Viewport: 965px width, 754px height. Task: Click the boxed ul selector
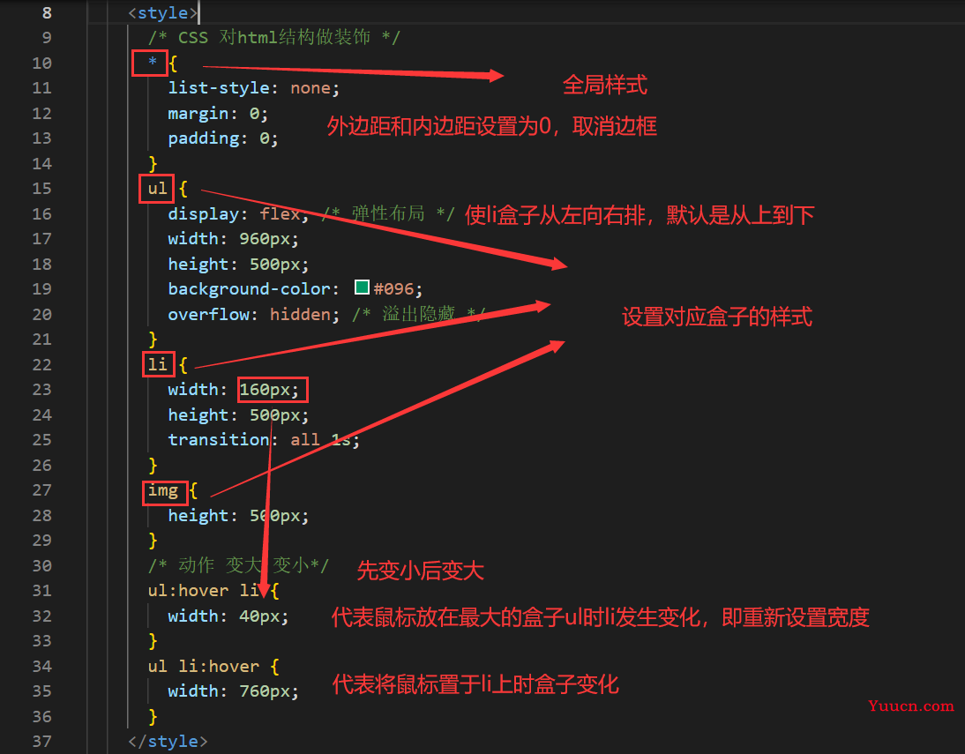157,189
